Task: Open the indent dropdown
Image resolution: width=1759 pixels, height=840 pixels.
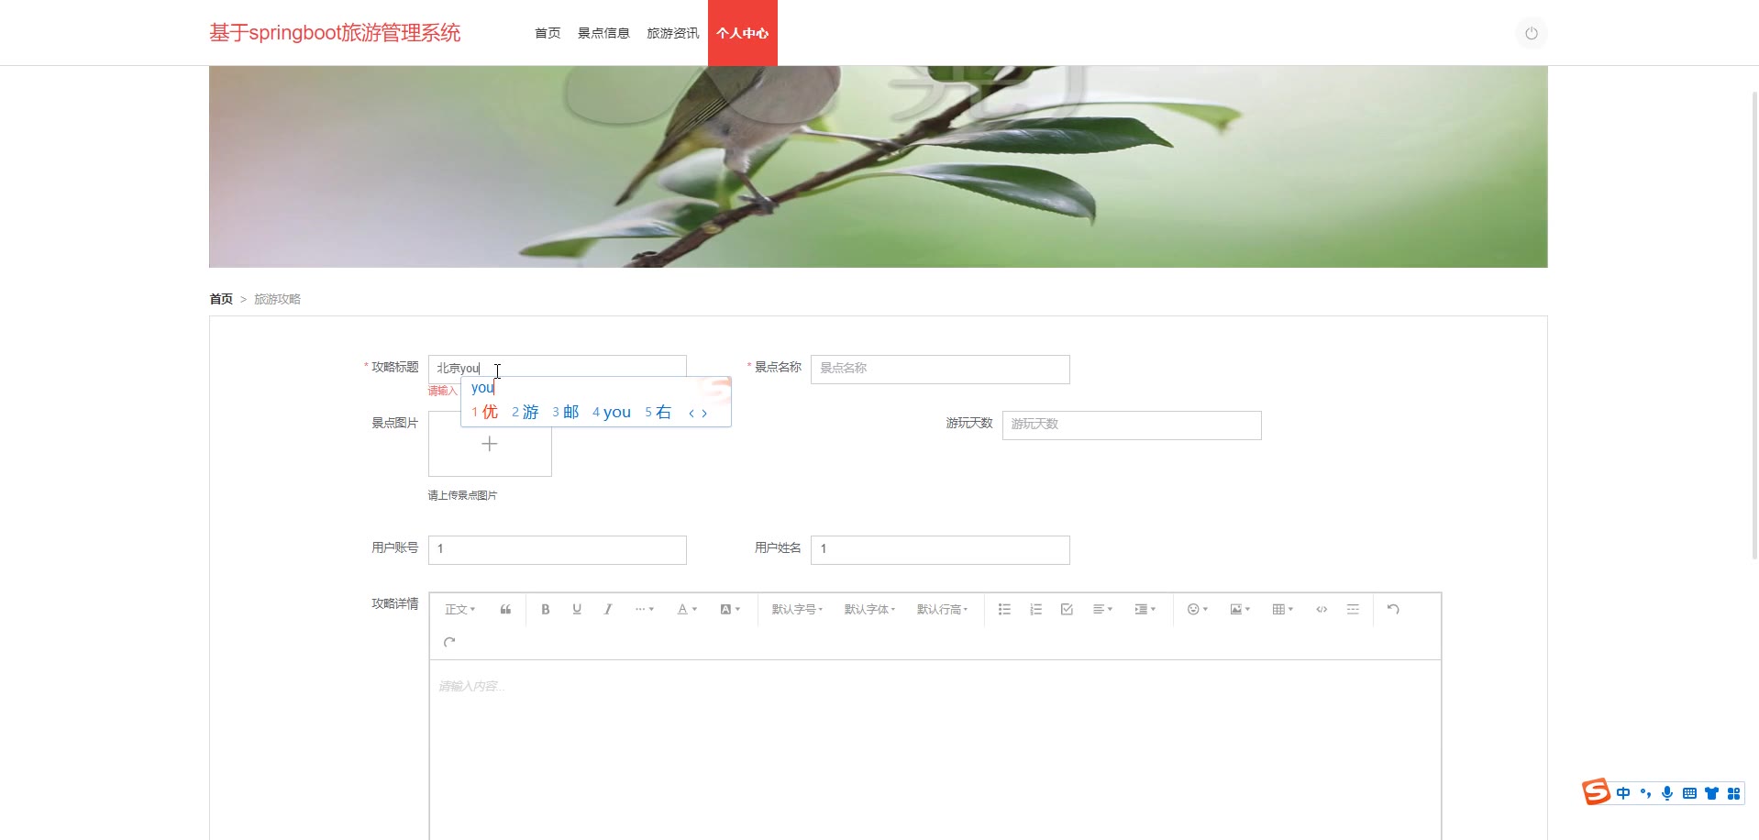Action: (1145, 610)
